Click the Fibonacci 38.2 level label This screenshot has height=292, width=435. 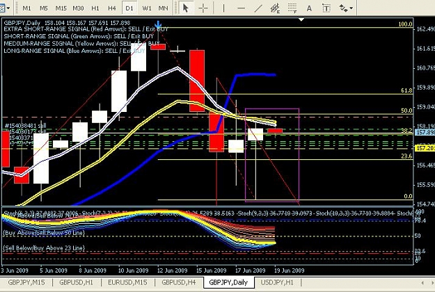click(406, 131)
